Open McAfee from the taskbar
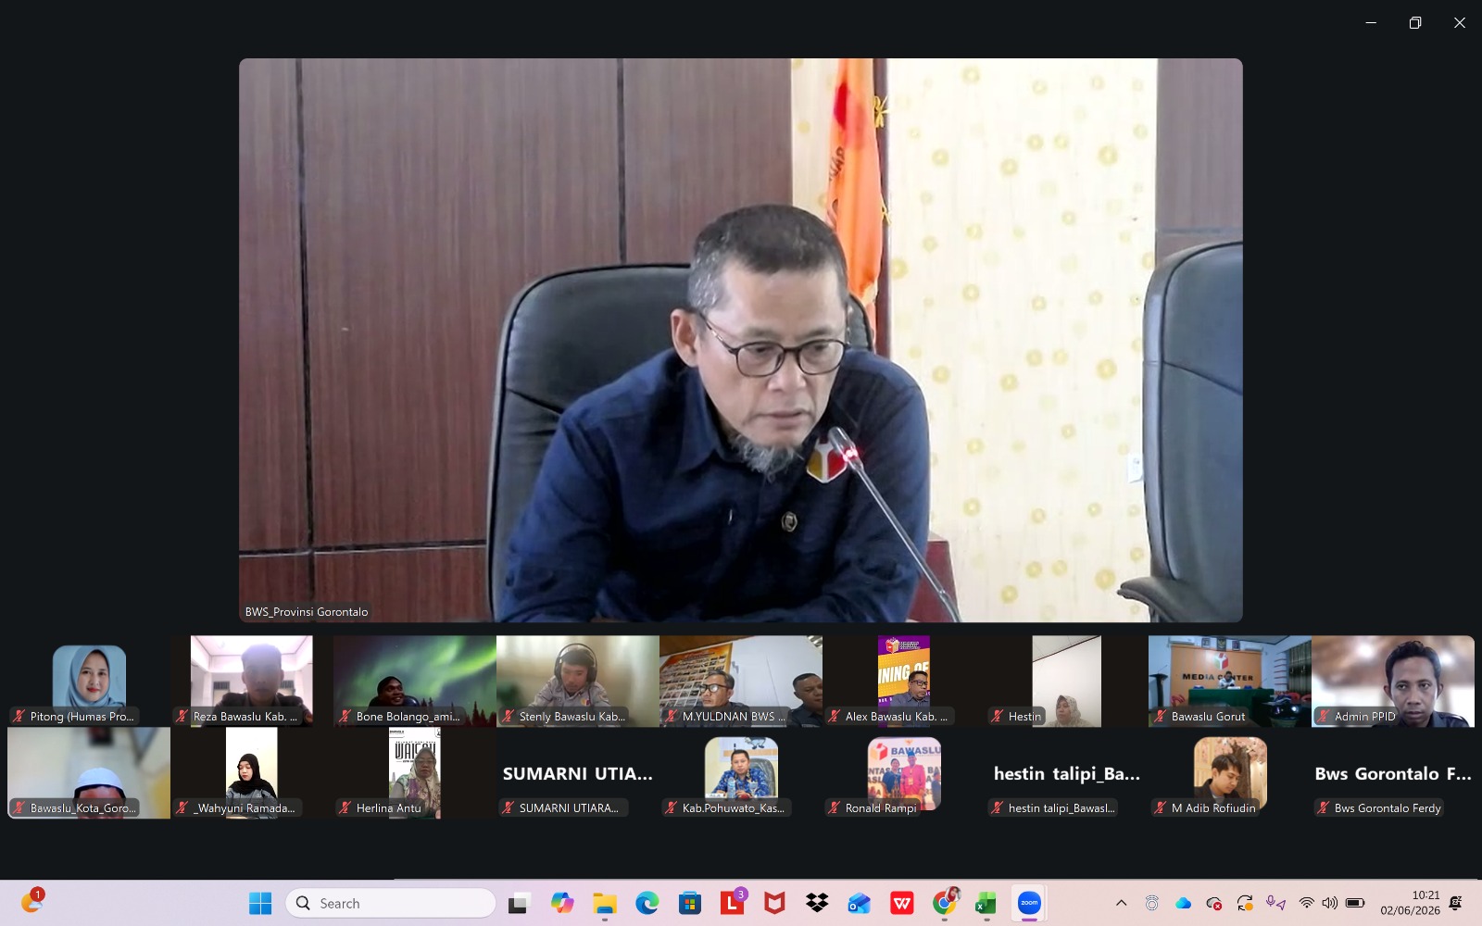 point(774,903)
